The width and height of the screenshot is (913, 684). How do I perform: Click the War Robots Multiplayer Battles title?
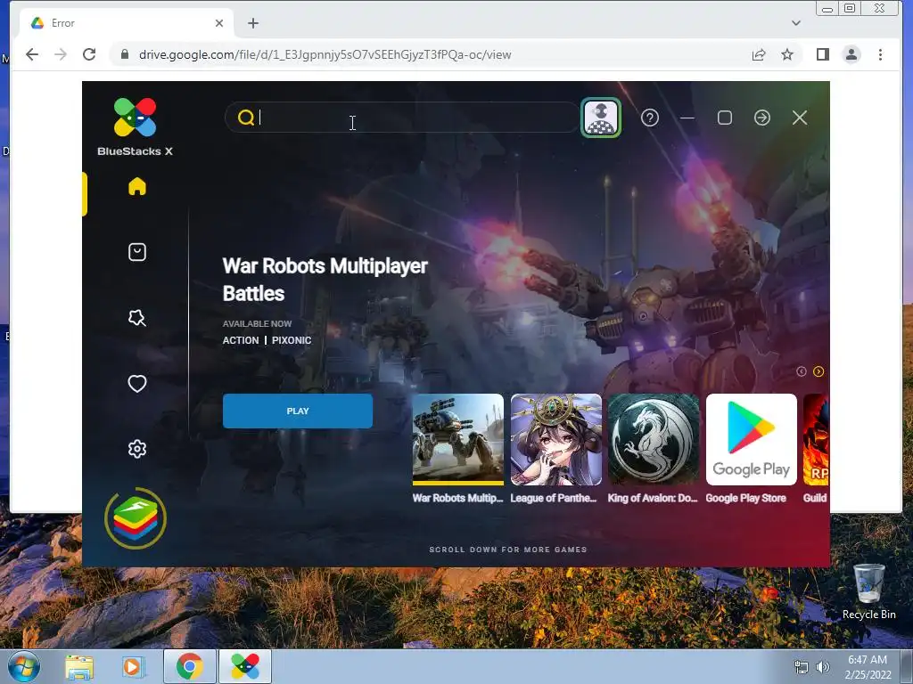(325, 280)
